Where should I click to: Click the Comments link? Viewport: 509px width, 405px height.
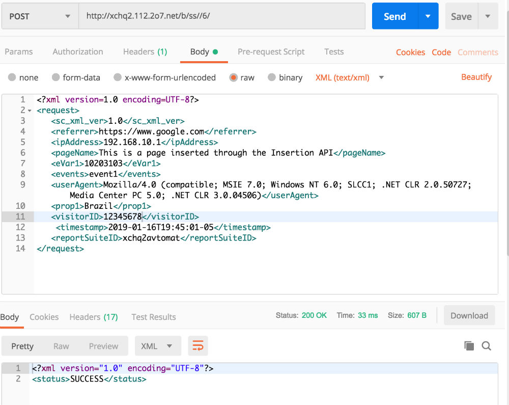[478, 52]
